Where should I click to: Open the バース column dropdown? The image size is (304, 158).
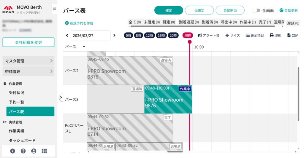click(84, 47)
